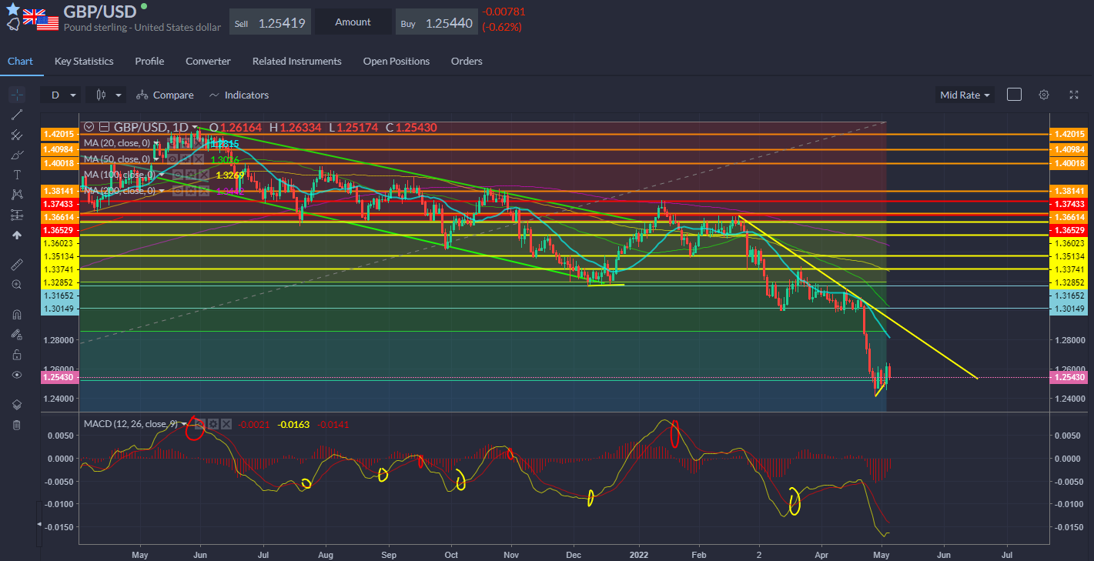This screenshot has height=561, width=1094.
Task: Toggle magnet mode for drawings
Action: (x=17, y=314)
